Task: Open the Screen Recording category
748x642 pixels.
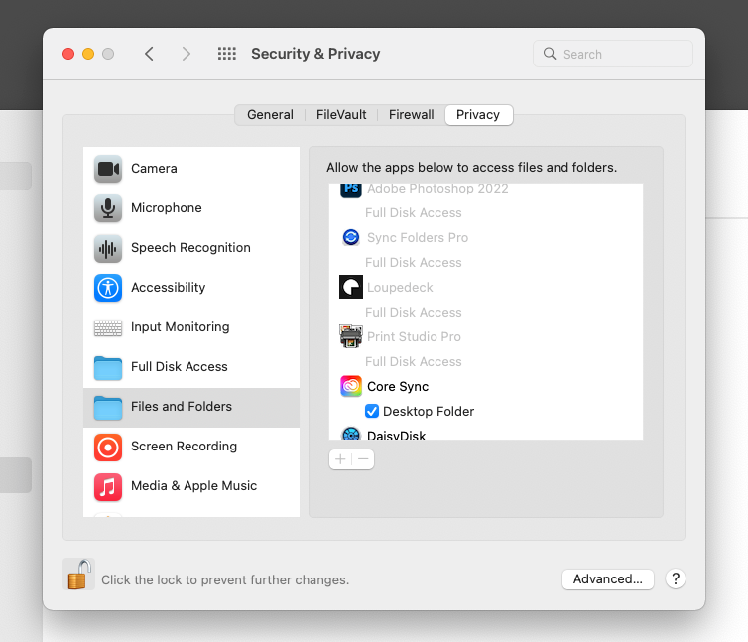Action: tap(184, 447)
